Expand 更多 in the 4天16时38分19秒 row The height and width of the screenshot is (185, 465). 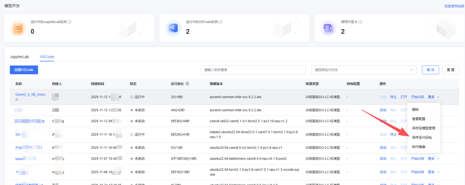click(434, 159)
